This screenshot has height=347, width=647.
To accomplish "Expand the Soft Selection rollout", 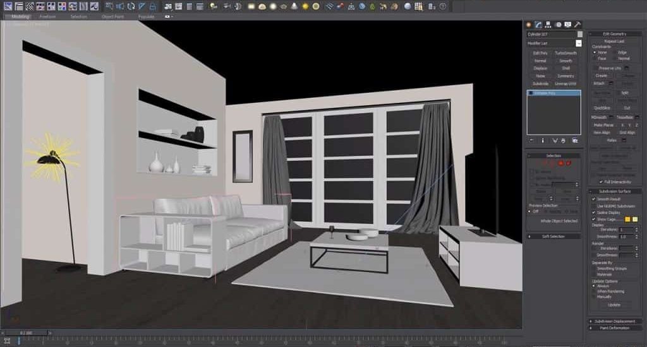I will coord(553,237).
